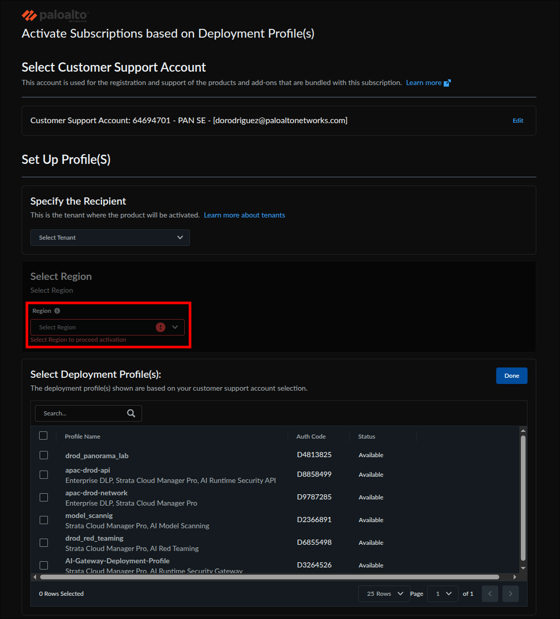Check the drod_red_teaming profile

point(44,543)
